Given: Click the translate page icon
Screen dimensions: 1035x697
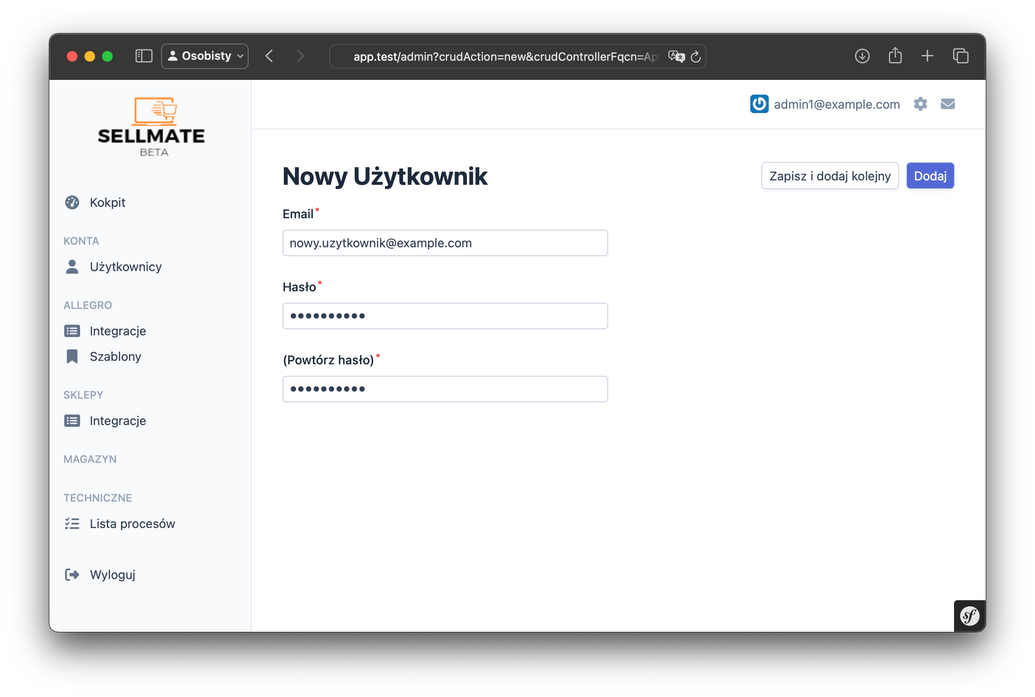Looking at the screenshot, I should [676, 56].
